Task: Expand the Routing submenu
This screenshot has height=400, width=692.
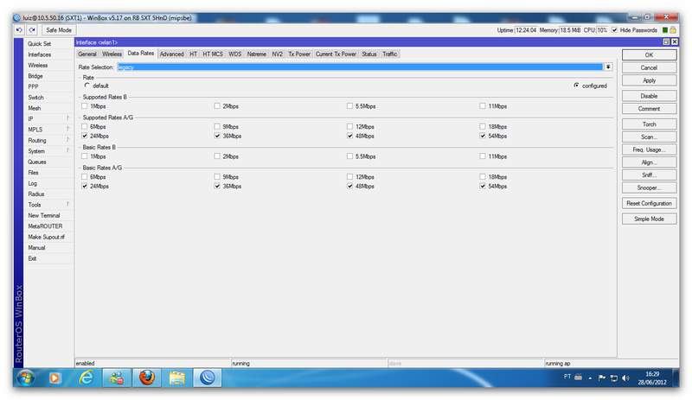Action: 48,140
